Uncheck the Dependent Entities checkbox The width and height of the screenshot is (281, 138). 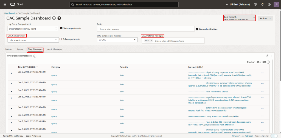pos(197,29)
